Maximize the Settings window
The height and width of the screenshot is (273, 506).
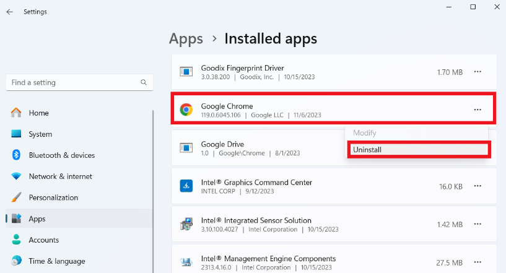(x=473, y=7)
